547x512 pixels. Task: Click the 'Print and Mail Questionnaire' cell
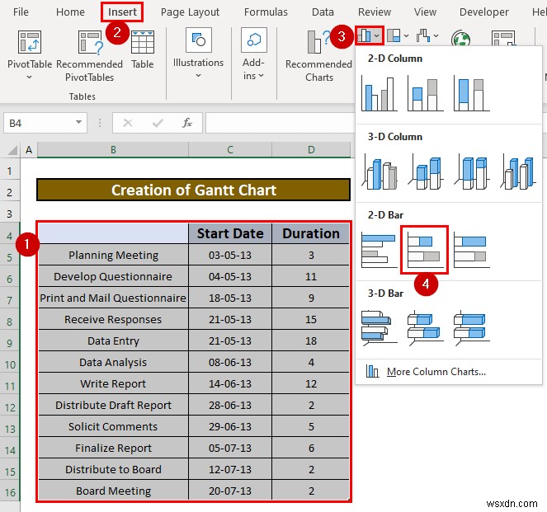(x=113, y=298)
